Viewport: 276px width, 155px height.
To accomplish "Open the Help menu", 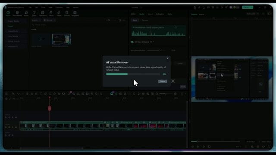I will [68, 7].
